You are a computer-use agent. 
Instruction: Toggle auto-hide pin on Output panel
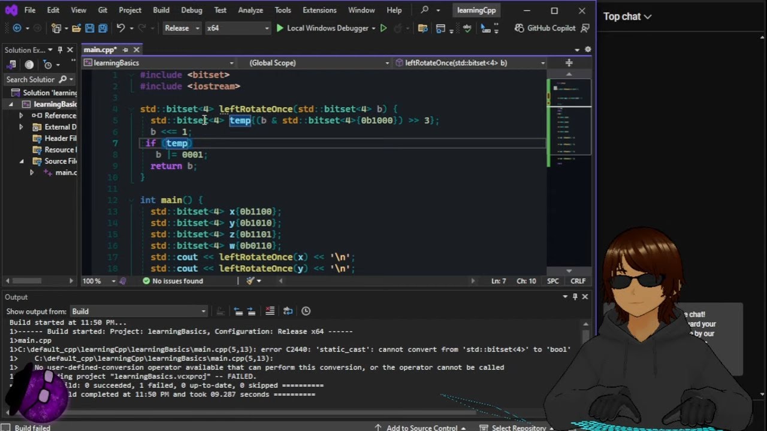pos(575,297)
